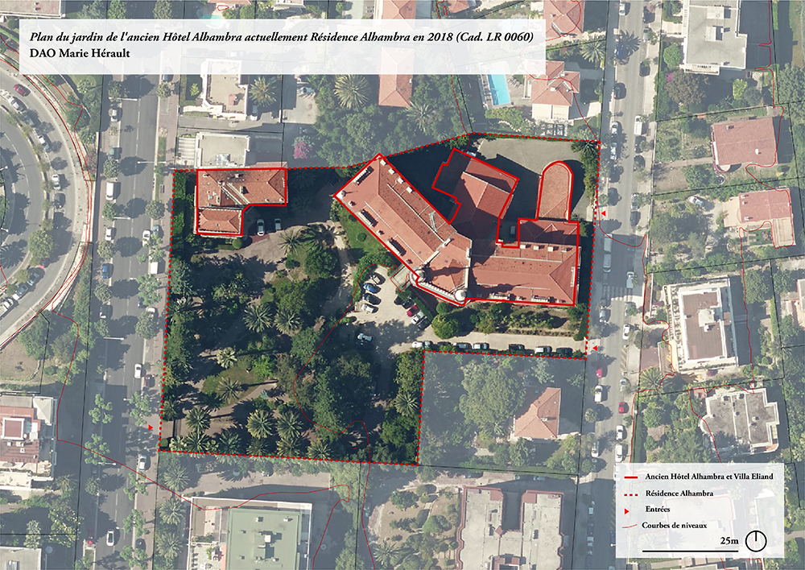Screen dimensions: 805x570
Task: Click the semicircular-ended red roof building outline
Action: coord(555,191)
